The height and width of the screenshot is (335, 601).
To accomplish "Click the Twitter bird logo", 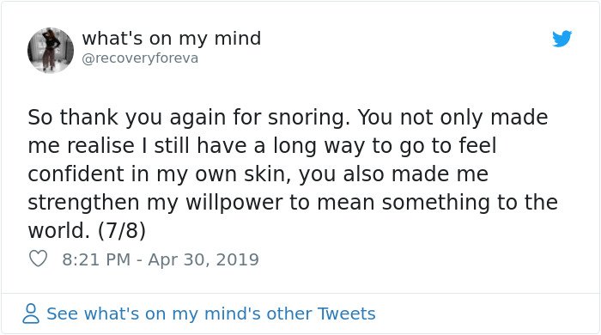I will (x=562, y=39).
